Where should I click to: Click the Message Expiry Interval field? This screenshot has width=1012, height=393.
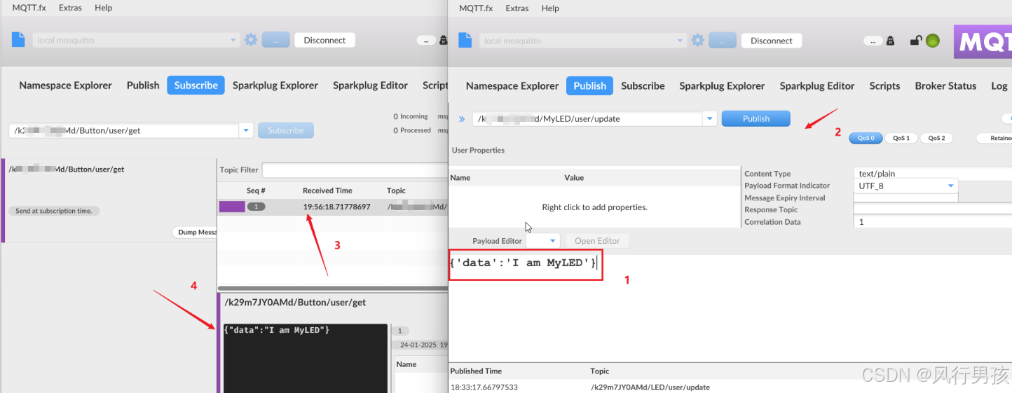905,198
